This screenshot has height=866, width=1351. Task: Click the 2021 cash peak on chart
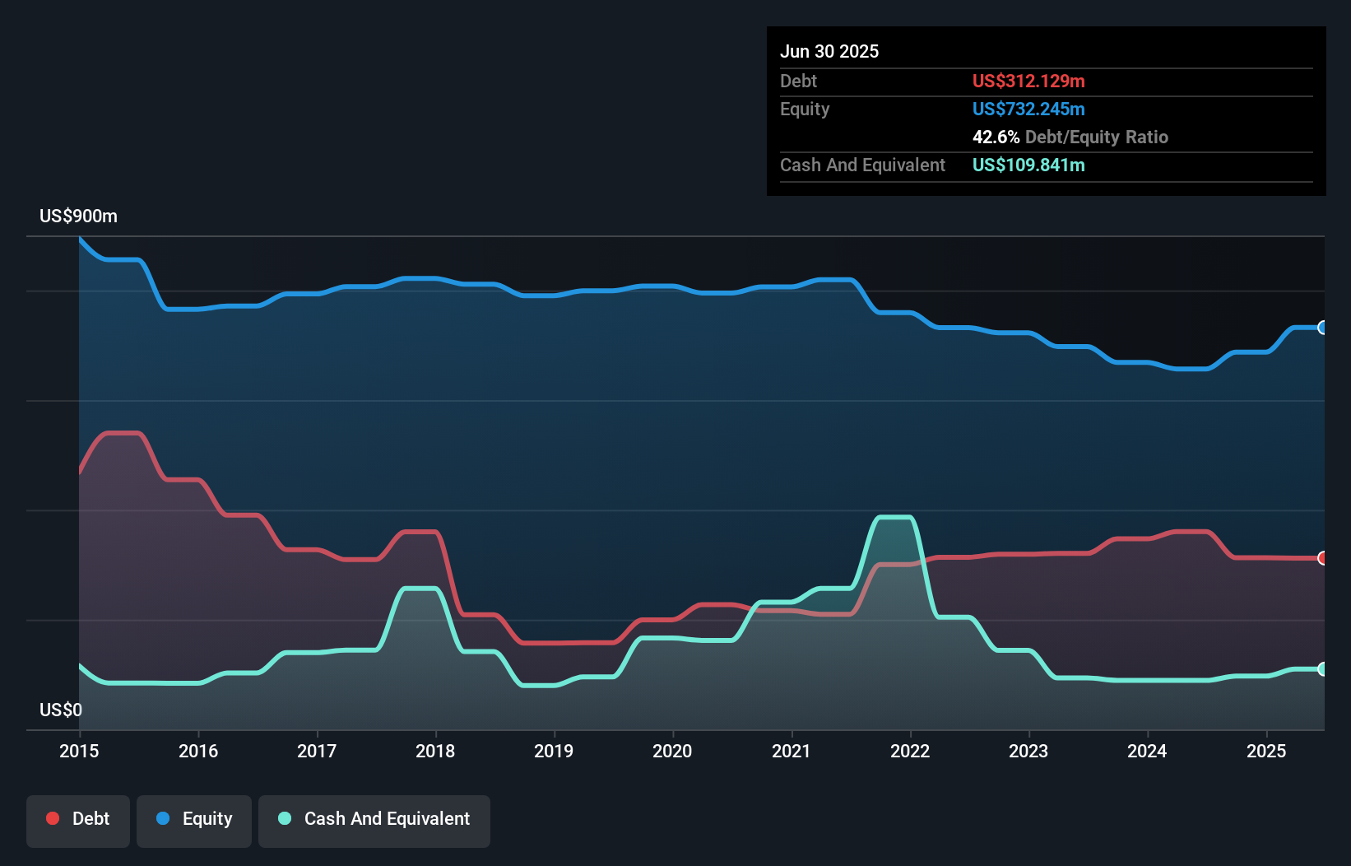[x=893, y=518]
